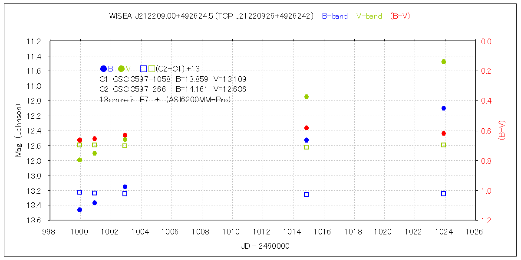Select the red B-V point at JD 1015
Screen dimensions: 521x260
[307, 128]
